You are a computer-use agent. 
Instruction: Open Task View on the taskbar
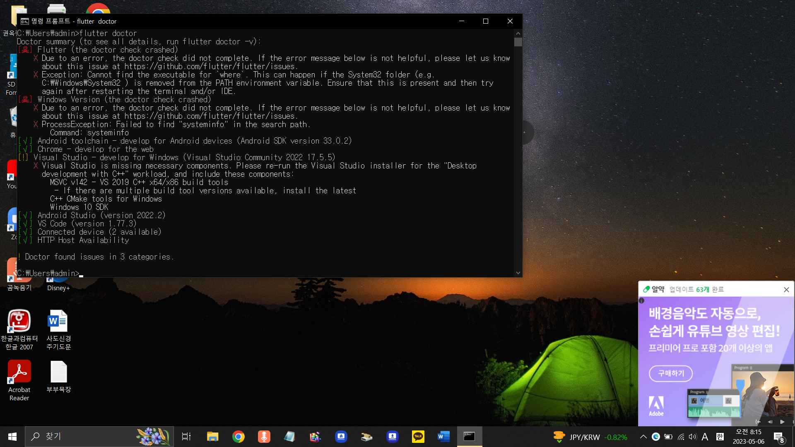click(186, 437)
